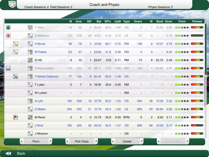209x157 pixels.
Task: Click the vs Australia selector down arrow
Action: tap(188, 141)
